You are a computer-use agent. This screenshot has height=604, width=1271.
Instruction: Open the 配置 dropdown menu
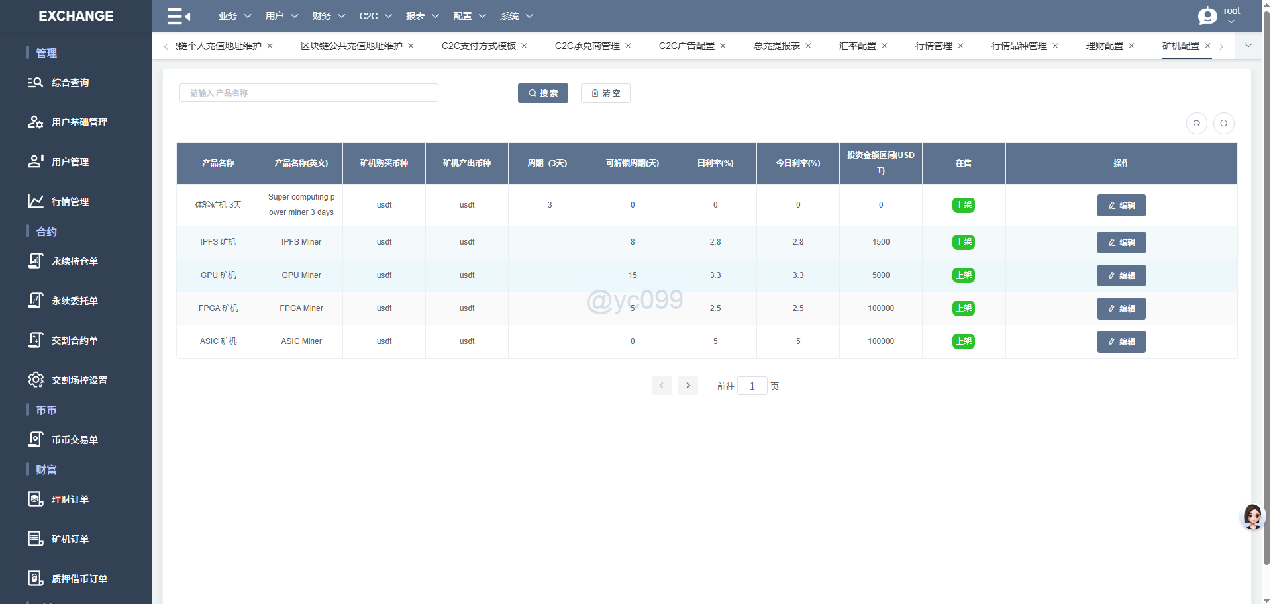pos(469,16)
